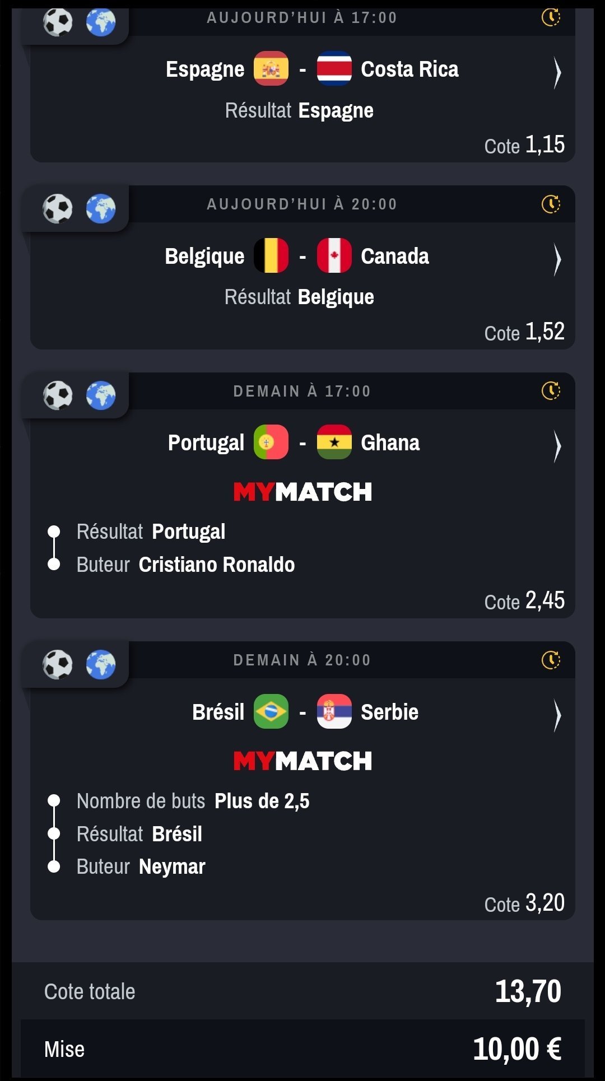Click the clock icon for Espagne match

(x=551, y=17)
